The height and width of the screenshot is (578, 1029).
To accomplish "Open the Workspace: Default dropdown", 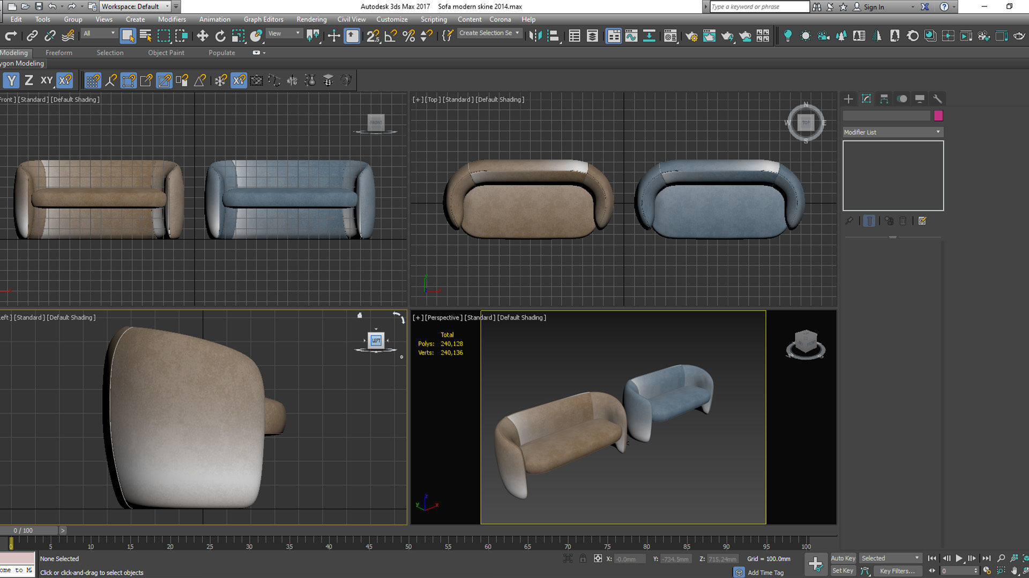I will tap(135, 6).
